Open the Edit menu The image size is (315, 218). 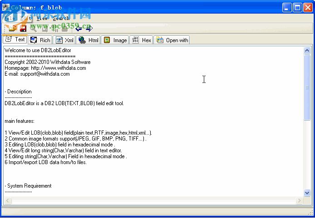(x=25, y=18)
